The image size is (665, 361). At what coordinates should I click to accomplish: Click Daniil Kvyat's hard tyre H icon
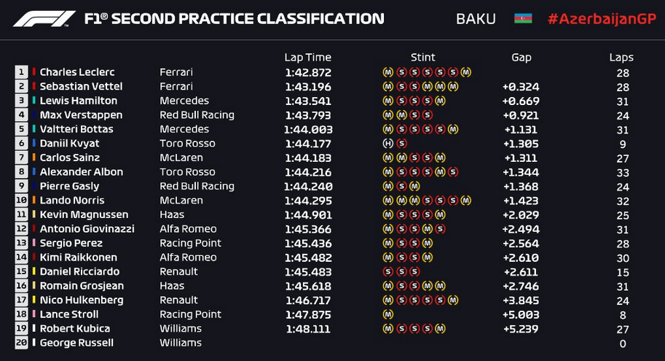point(388,144)
